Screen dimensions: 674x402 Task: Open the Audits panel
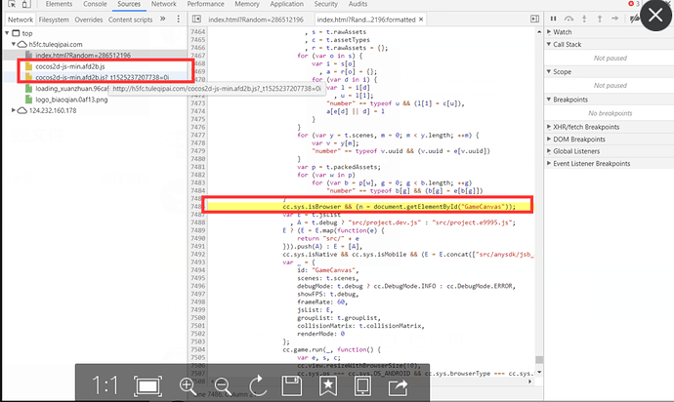(x=358, y=4)
